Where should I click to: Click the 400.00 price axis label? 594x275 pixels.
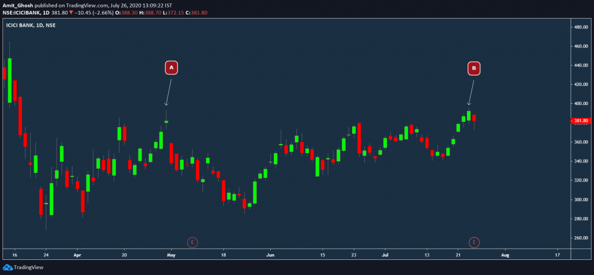coord(581,103)
